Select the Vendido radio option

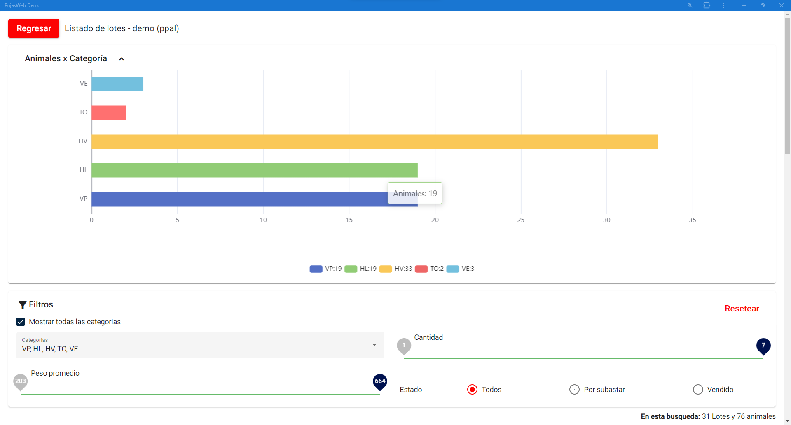tap(698, 389)
